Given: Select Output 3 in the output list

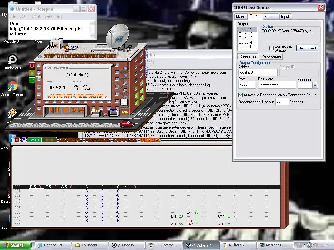Looking at the screenshot, I should [x=247, y=38].
